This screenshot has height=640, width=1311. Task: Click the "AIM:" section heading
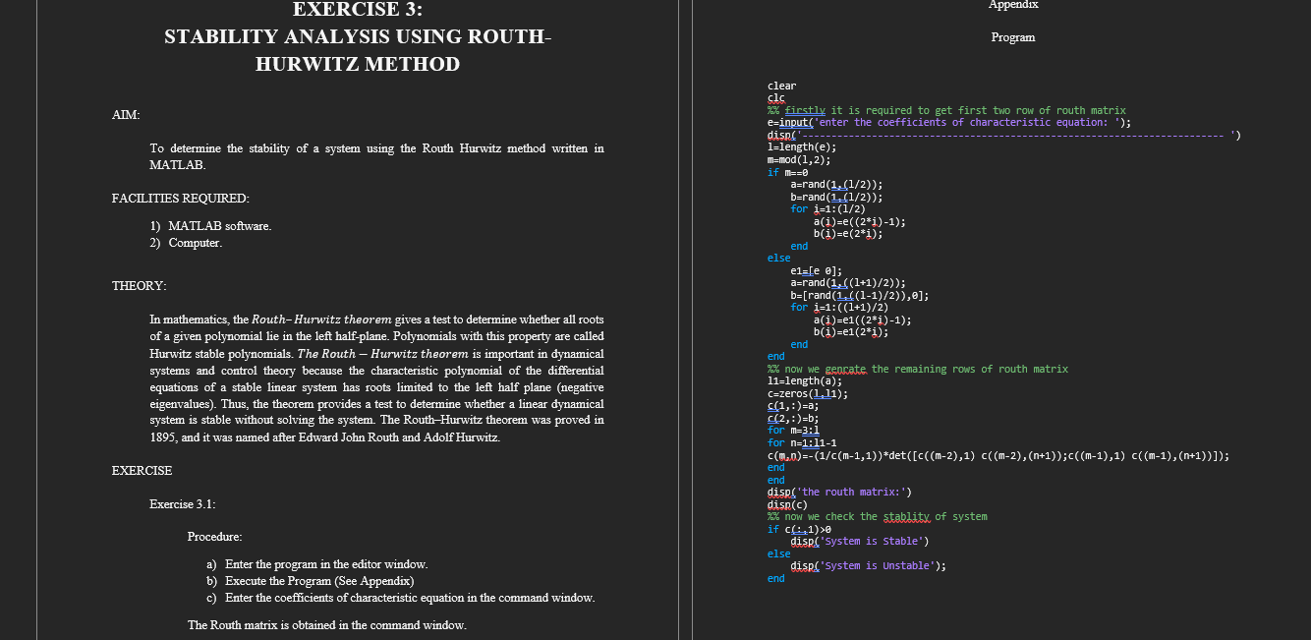[124, 115]
